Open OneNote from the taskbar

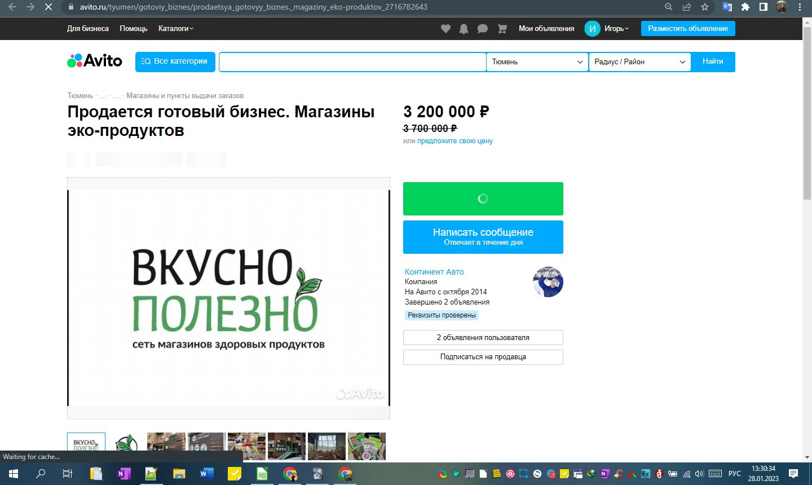point(123,474)
